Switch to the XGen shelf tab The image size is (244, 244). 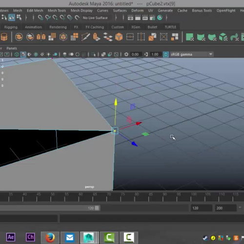point(136,27)
